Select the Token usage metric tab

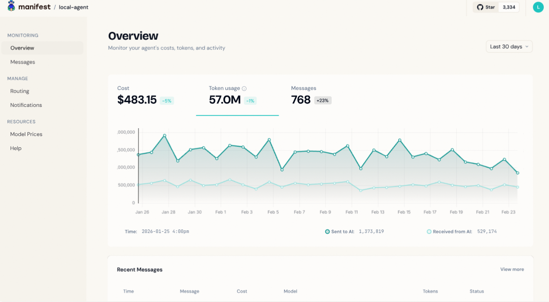click(x=237, y=96)
